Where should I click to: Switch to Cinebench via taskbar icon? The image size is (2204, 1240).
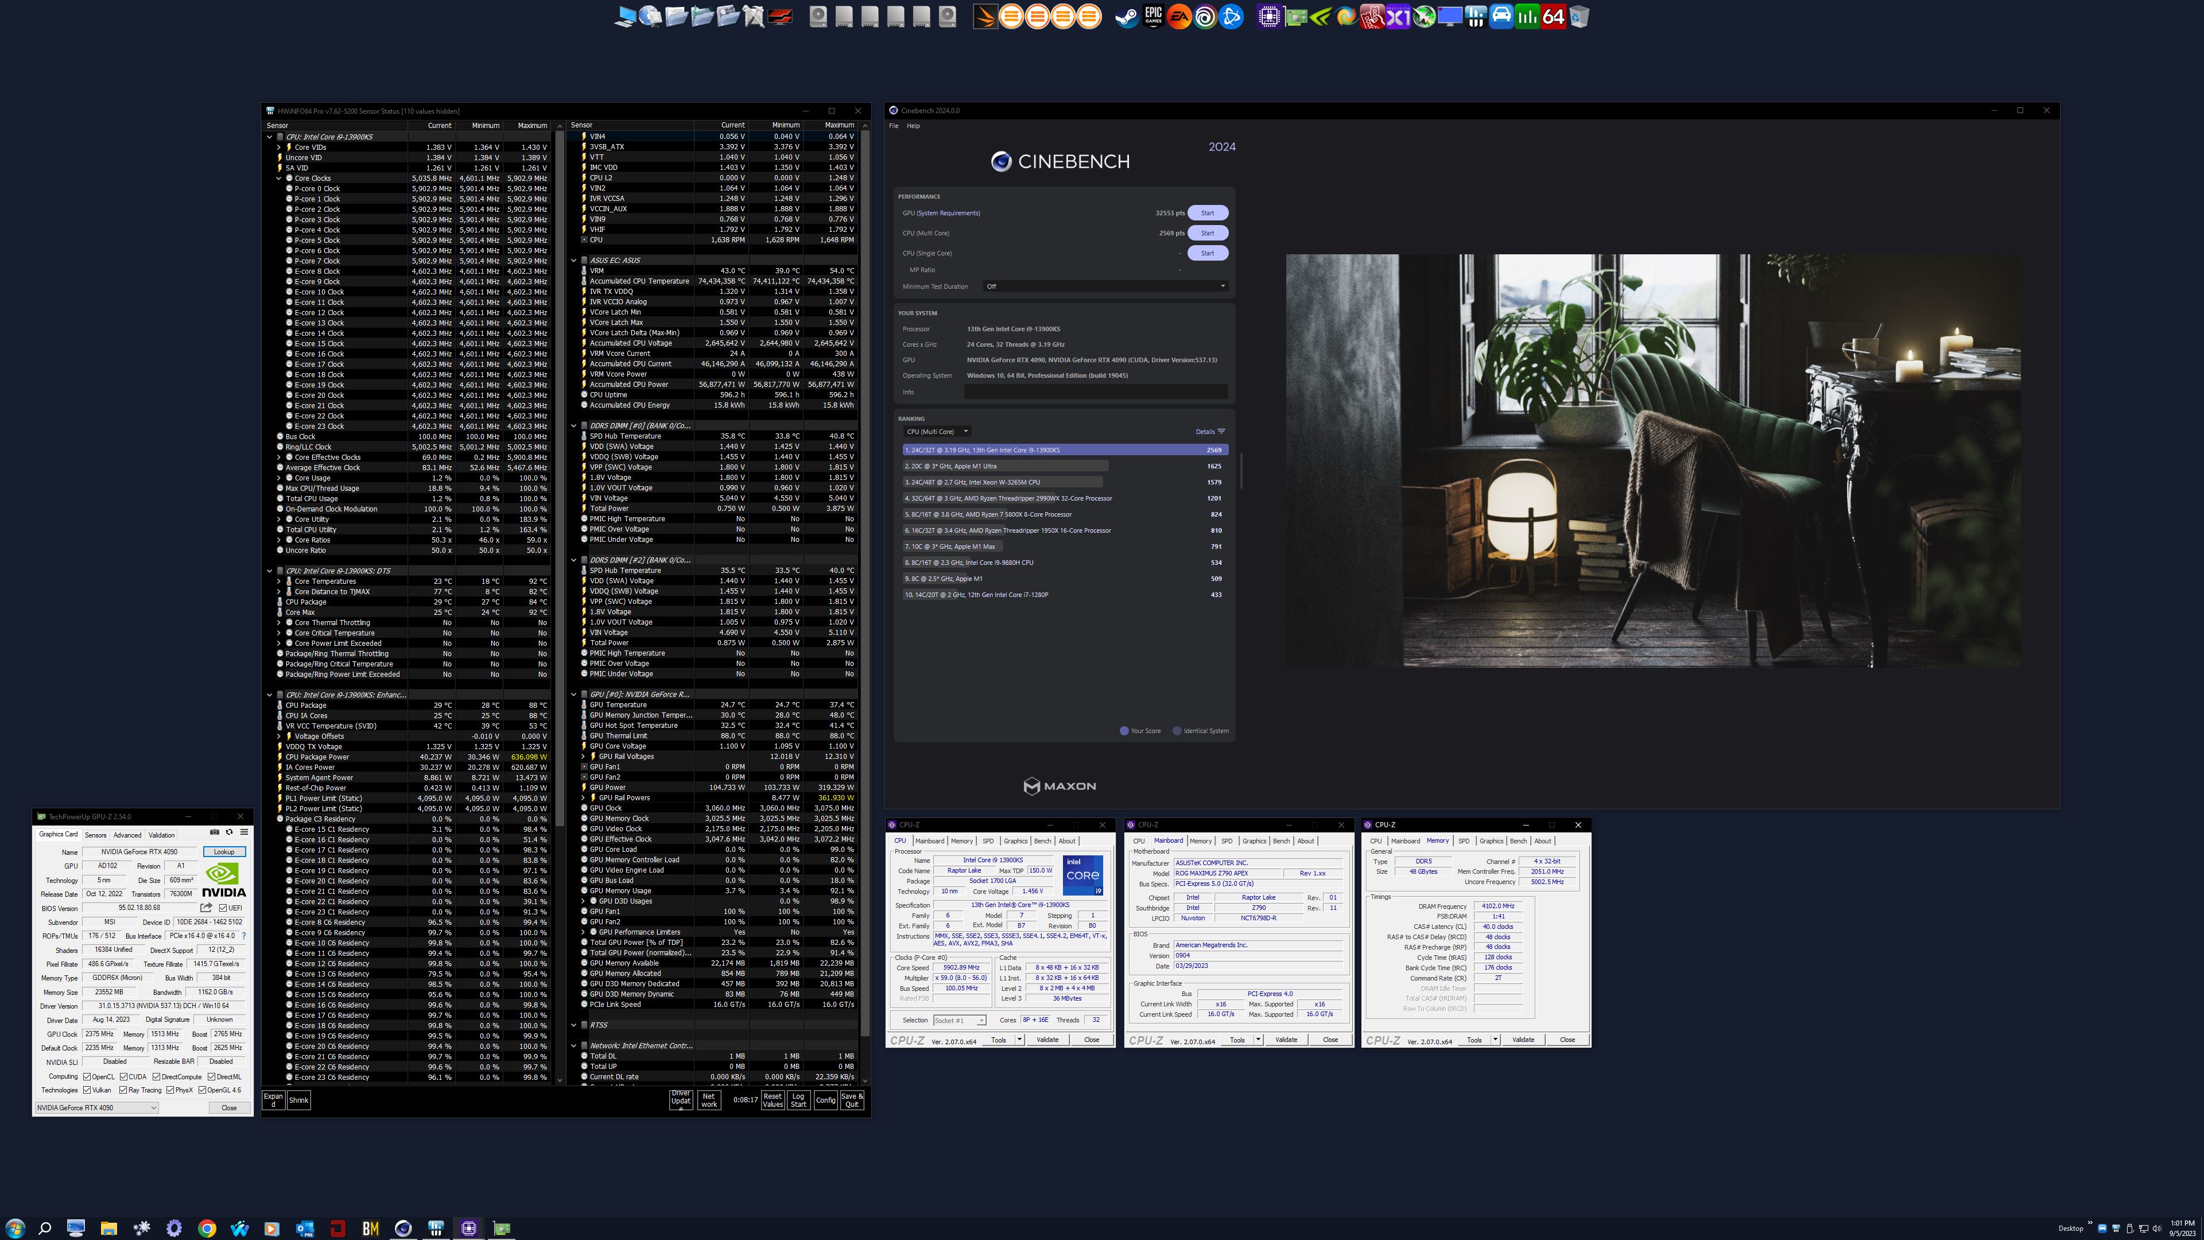click(x=403, y=1228)
